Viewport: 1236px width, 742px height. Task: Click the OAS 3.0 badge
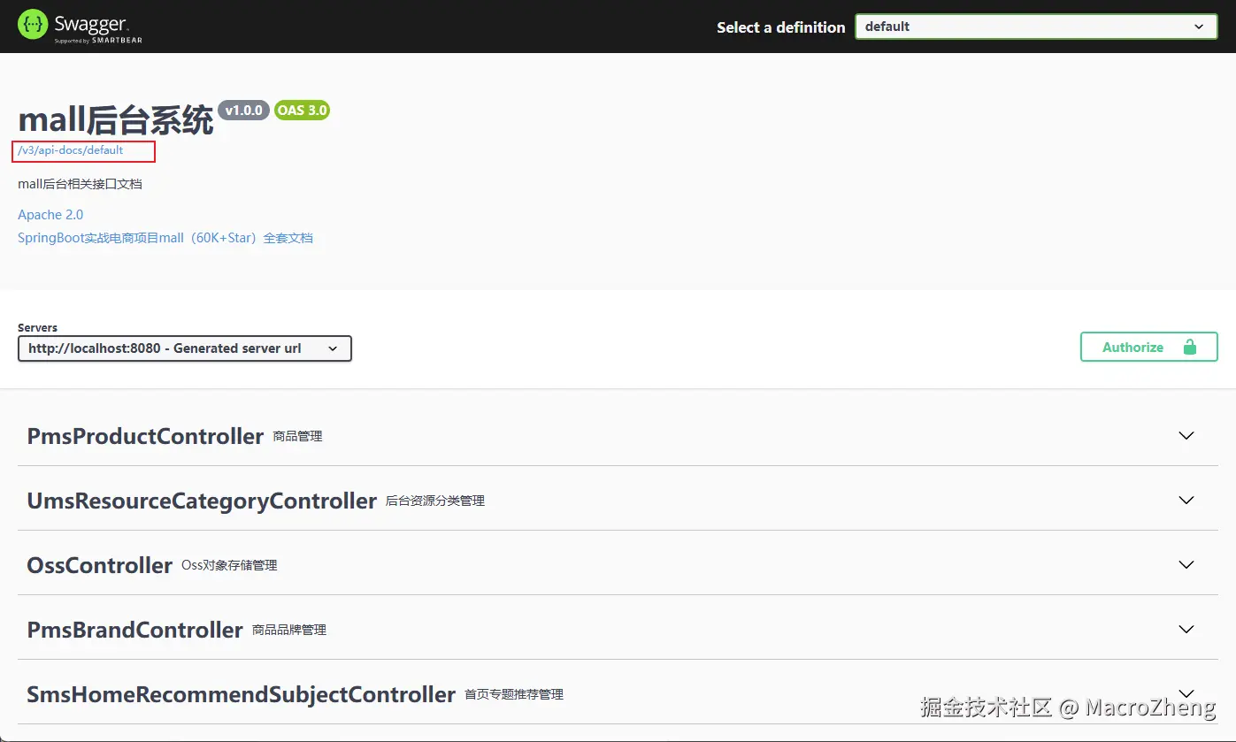[302, 111]
